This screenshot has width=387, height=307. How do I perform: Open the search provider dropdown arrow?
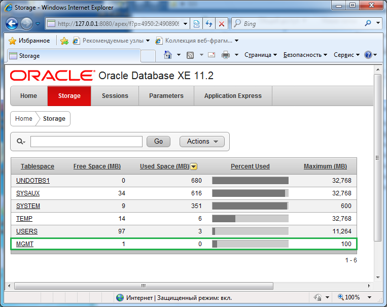pyautogui.click(x=378, y=23)
